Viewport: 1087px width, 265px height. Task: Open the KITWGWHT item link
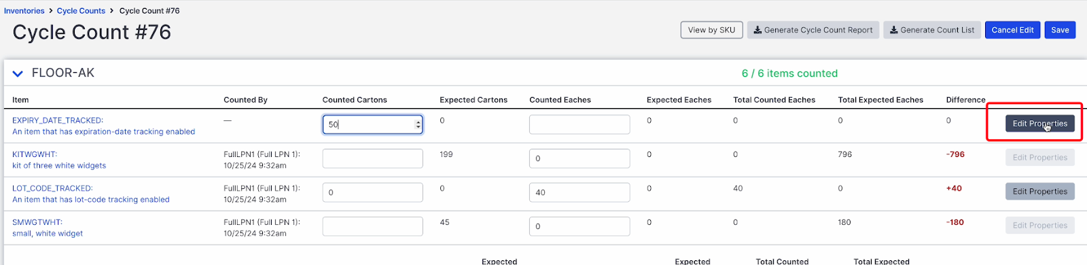(x=35, y=154)
